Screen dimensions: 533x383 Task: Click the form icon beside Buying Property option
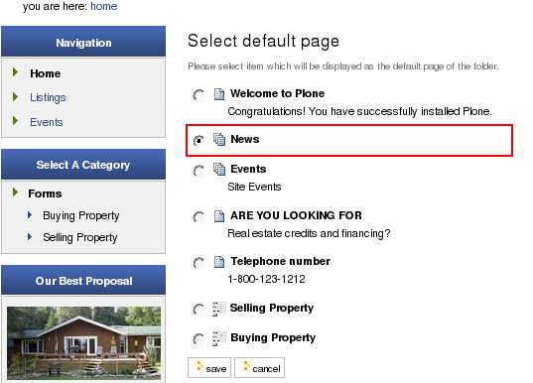tap(219, 338)
